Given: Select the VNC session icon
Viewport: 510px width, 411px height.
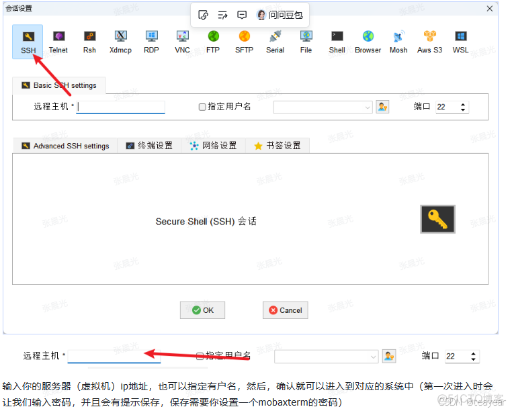Looking at the screenshot, I should (182, 42).
